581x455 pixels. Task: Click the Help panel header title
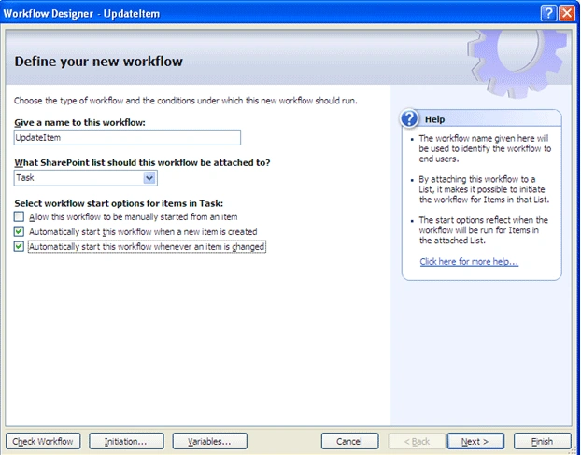(x=434, y=119)
